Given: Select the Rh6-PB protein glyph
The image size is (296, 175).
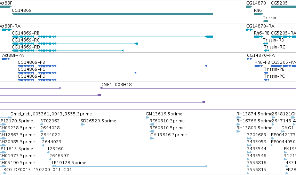Looking at the screenshot, I should pos(259,66).
